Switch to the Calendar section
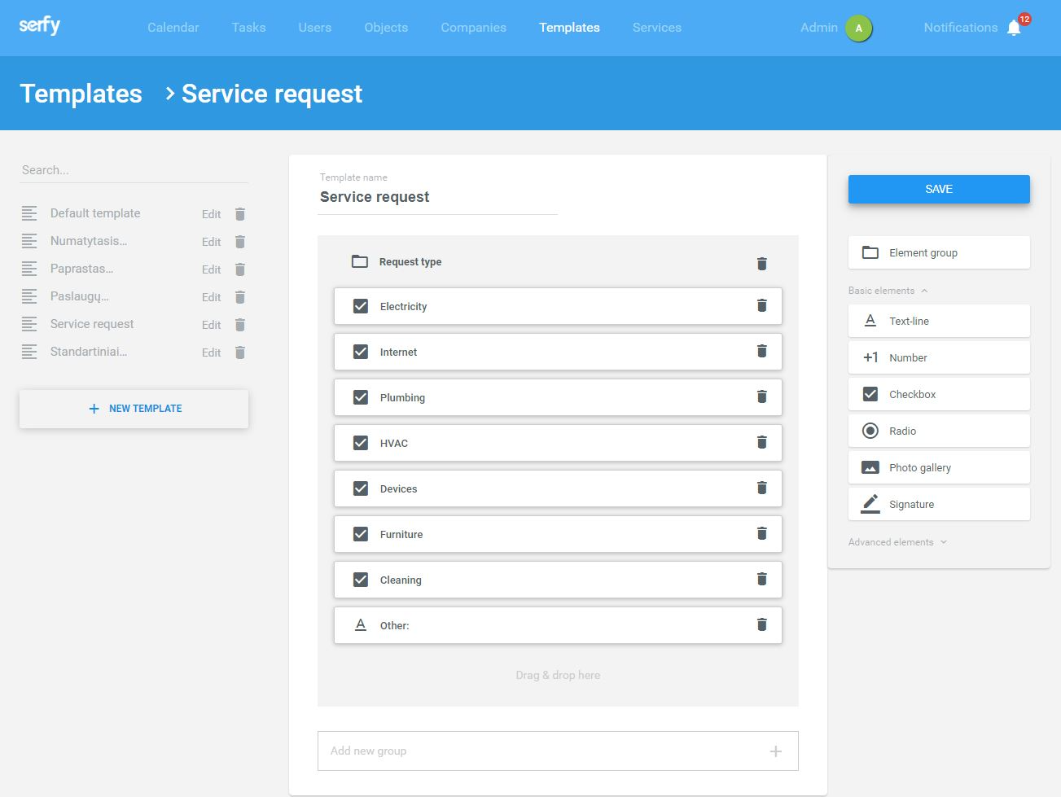1061x797 pixels. click(x=173, y=27)
